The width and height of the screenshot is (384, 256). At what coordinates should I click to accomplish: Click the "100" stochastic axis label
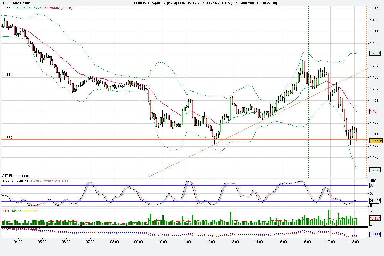click(373, 181)
